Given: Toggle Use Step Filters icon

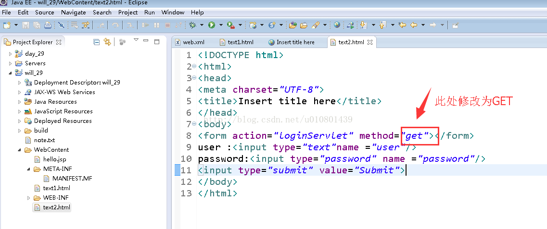Looking at the screenshot, I should point(86,25).
